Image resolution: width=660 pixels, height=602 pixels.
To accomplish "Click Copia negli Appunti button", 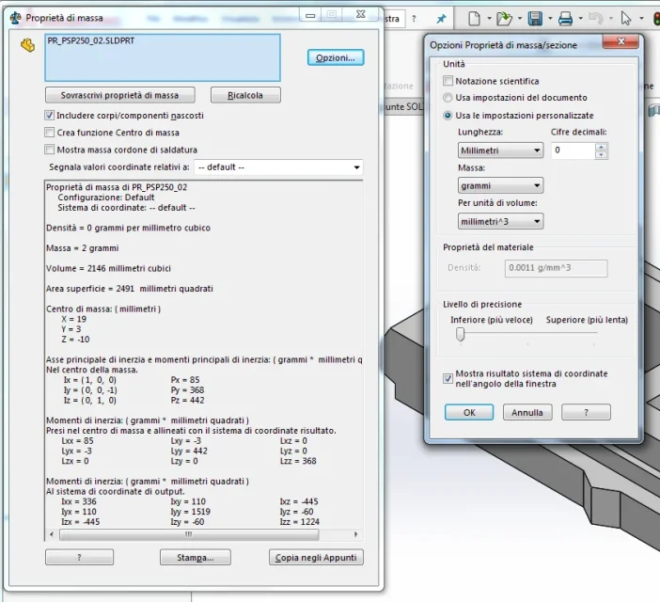I will [316, 558].
